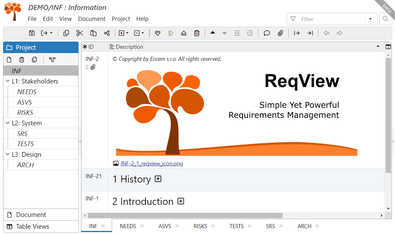
Task: Click the duplicate document icon in Project panel
Action: tap(34, 60)
